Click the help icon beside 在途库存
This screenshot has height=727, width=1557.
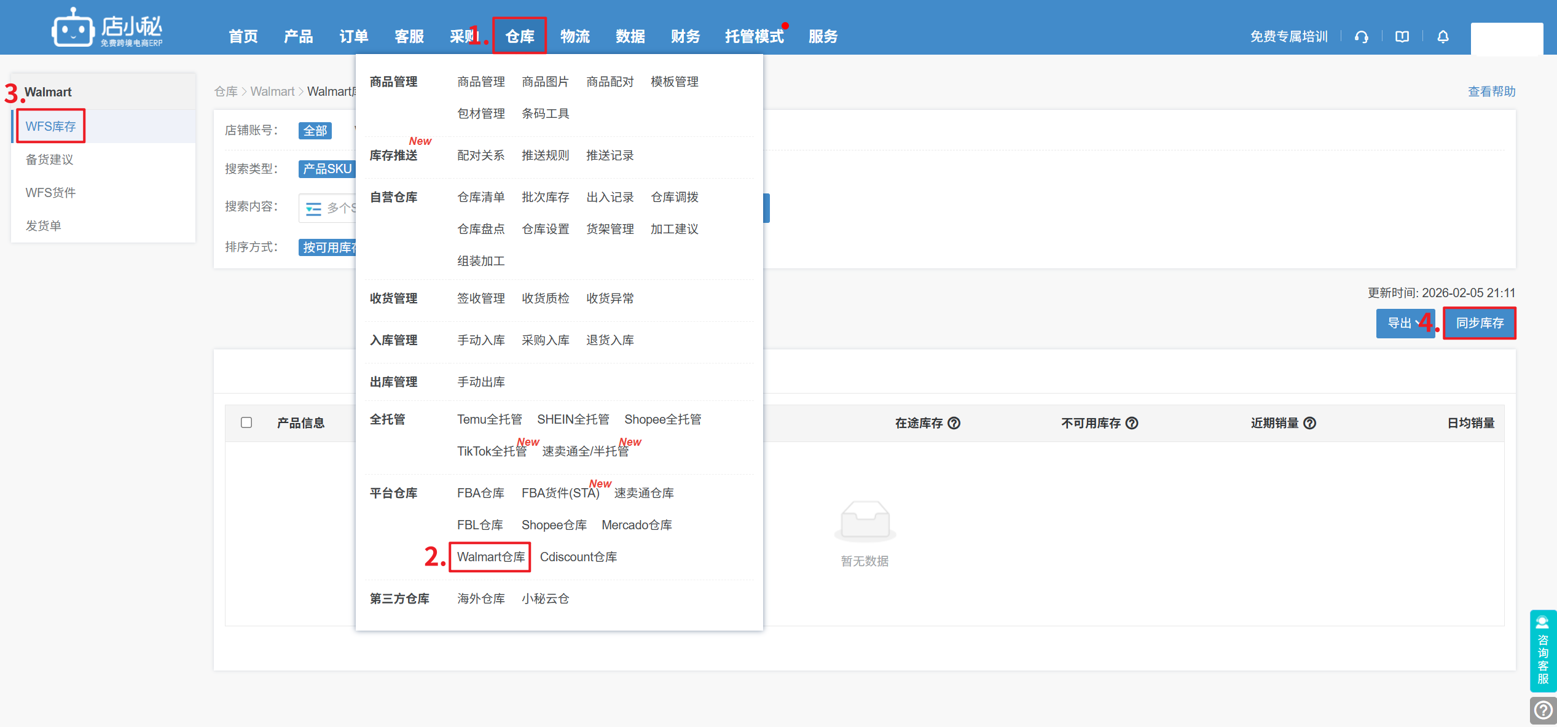click(954, 423)
